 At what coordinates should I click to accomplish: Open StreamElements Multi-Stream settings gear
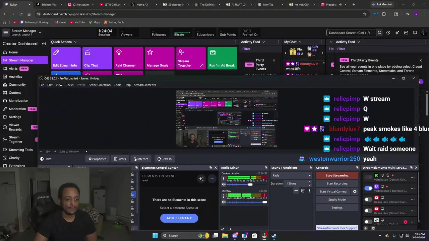click(x=373, y=228)
